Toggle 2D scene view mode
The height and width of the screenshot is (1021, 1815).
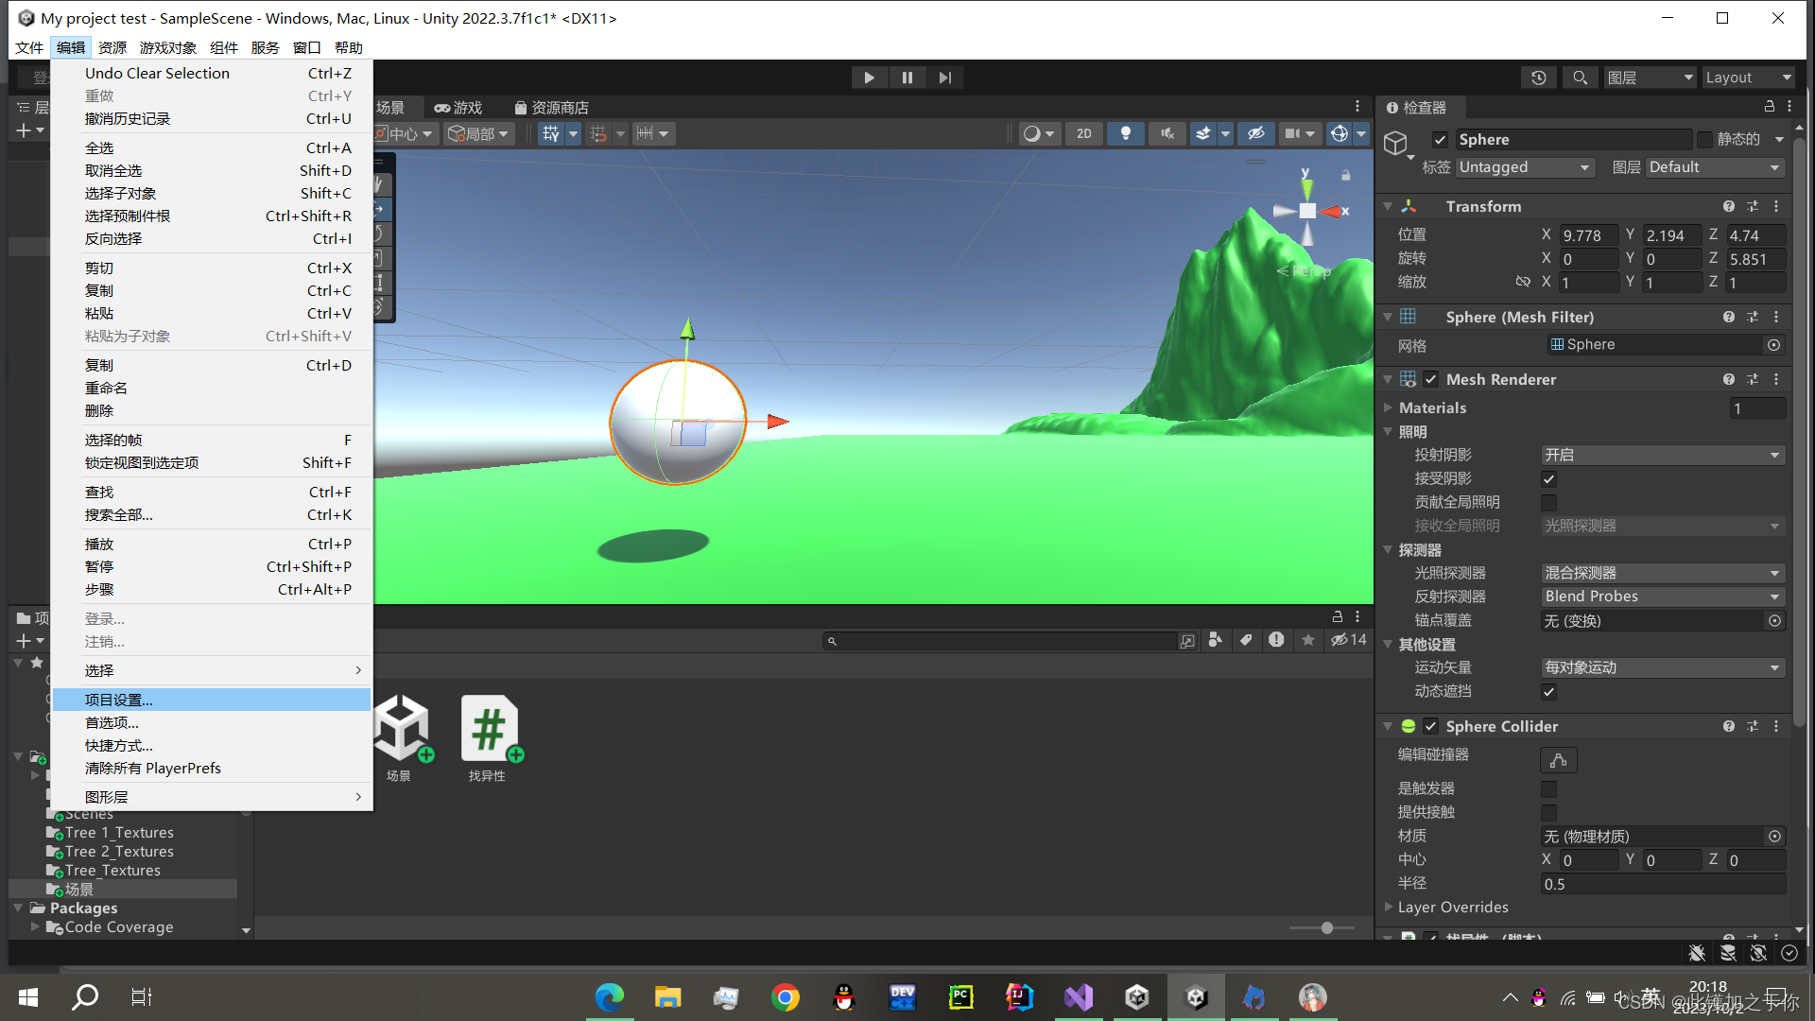coord(1084,134)
